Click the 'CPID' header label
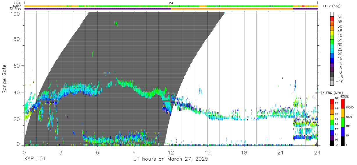This screenshot has height=165, width=357. point(18,3)
